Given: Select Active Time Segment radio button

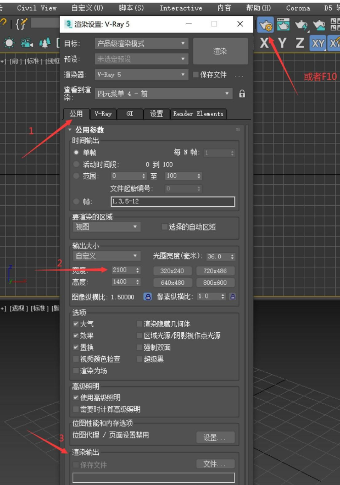Looking at the screenshot, I should (x=76, y=164).
